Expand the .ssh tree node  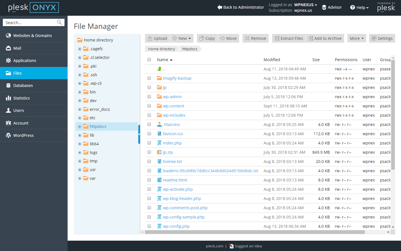pyautogui.click(x=80, y=75)
